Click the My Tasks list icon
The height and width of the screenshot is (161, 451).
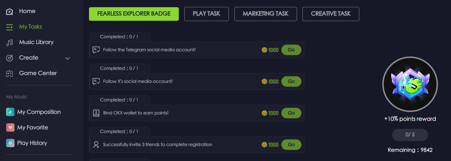pyautogui.click(x=9, y=27)
